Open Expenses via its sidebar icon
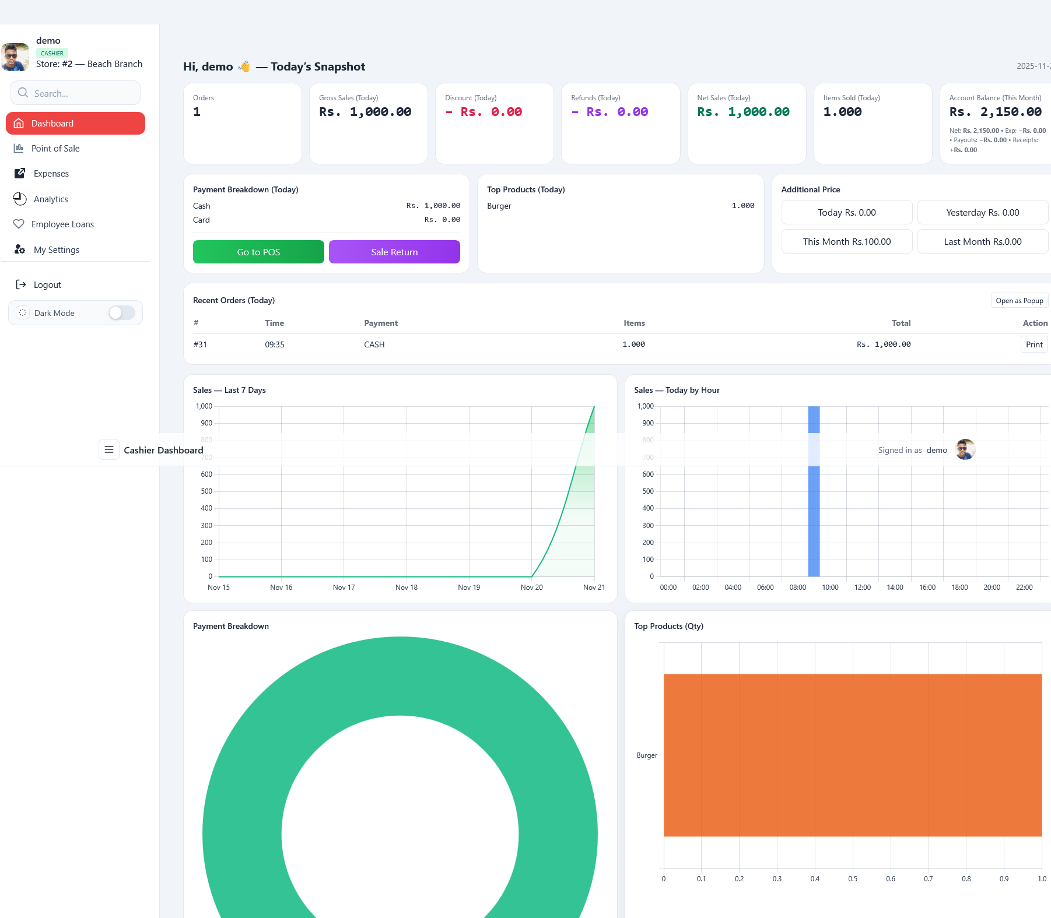 pyautogui.click(x=19, y=173)
